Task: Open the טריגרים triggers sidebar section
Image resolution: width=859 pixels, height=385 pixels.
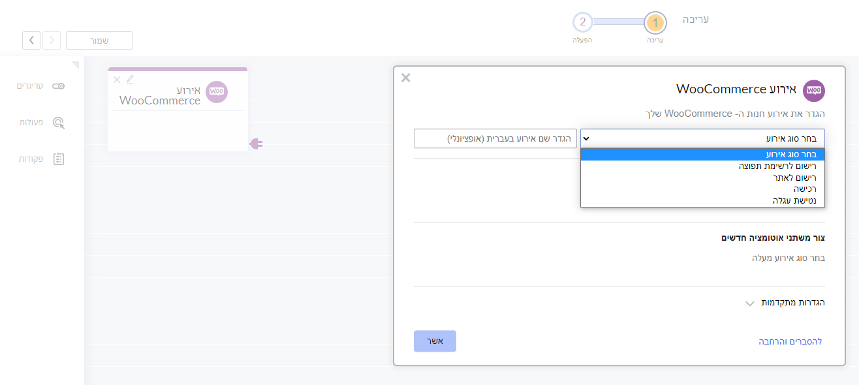Action: click(40, 85)
